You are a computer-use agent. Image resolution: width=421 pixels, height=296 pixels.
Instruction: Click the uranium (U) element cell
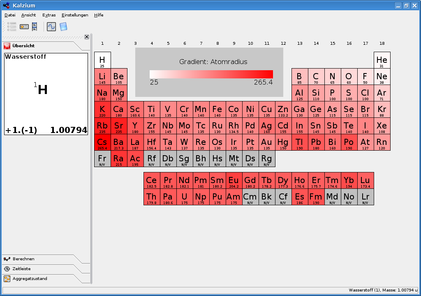[x=185, y=197]
